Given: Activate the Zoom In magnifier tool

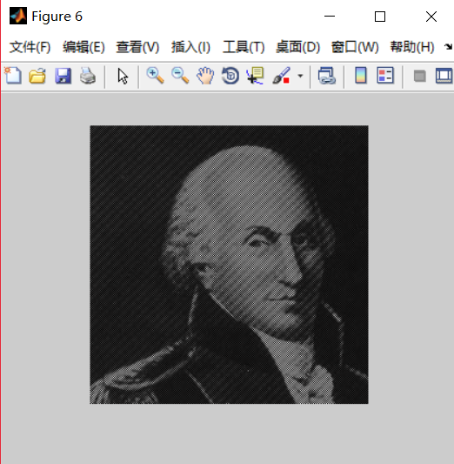Looking at the screenshot, I should click(x=155, y=76).
